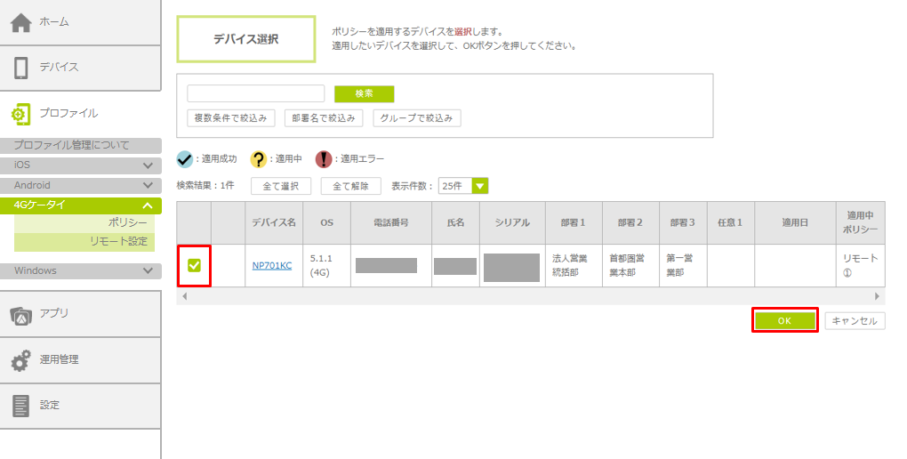Click the App folder icon
The height and width of the screenshot is (459, 907).
click(21, 314)
